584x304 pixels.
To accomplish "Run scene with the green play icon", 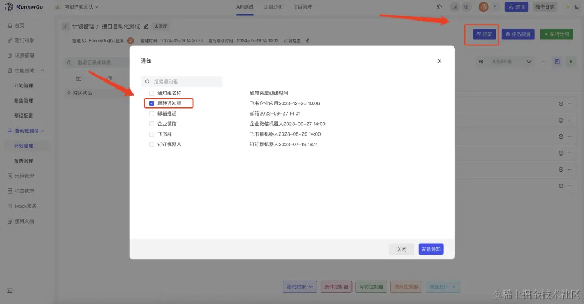I will [570, 62].
